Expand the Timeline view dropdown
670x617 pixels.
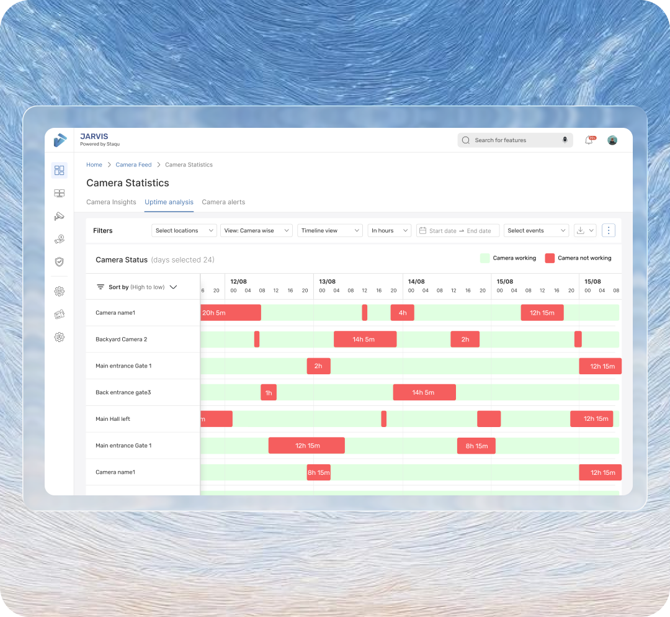(330, 230)
